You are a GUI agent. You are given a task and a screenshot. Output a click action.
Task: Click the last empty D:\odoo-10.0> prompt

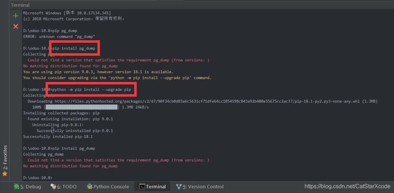point(38,178)
